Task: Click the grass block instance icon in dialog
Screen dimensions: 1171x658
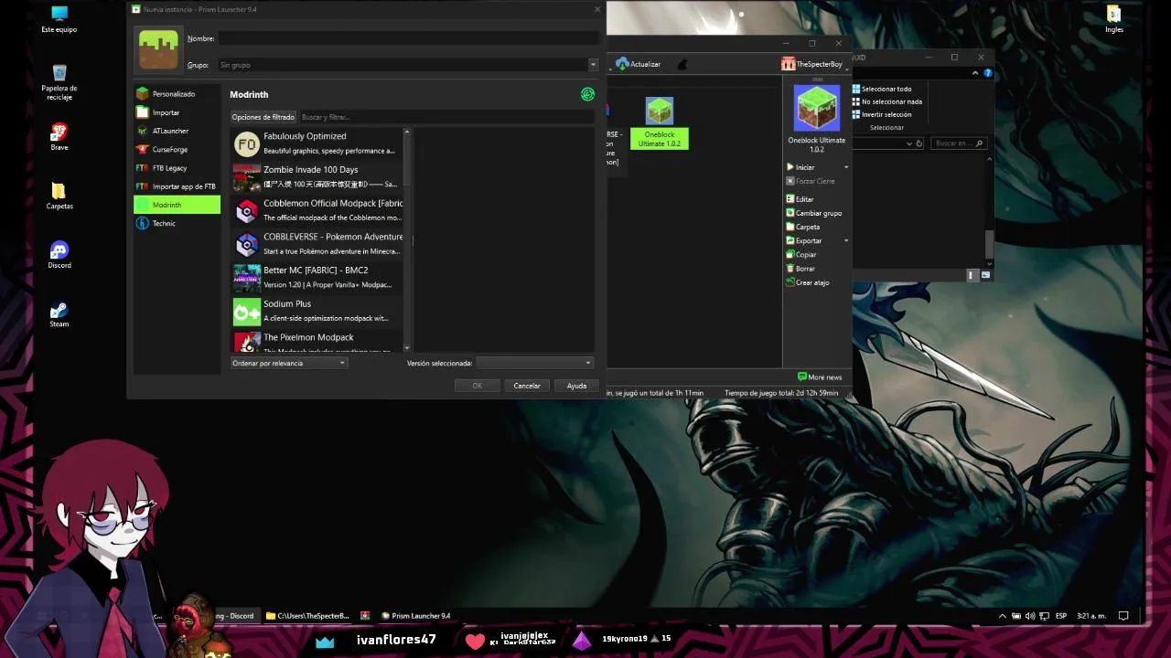Action: tap(158, 49)
